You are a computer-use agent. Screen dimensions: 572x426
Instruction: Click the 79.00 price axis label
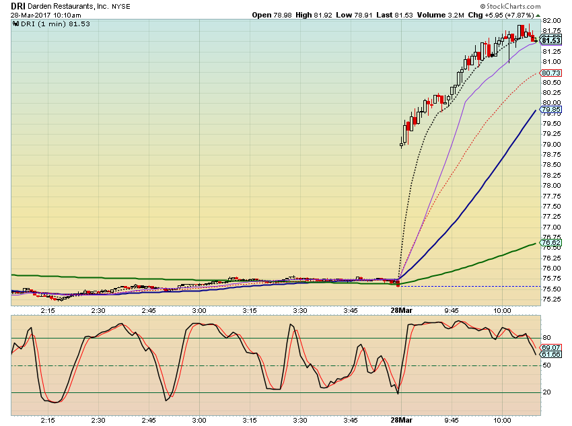coord(552,145)
